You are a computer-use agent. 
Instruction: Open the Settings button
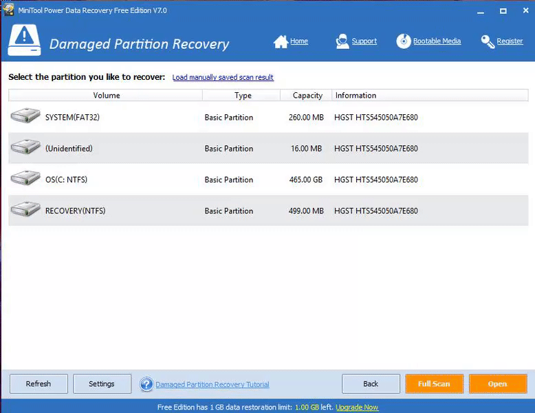[x=102, y=383]
